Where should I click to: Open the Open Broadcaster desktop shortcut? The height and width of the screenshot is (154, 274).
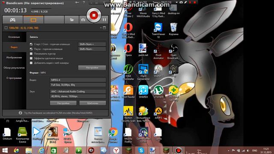click(173, 51)
